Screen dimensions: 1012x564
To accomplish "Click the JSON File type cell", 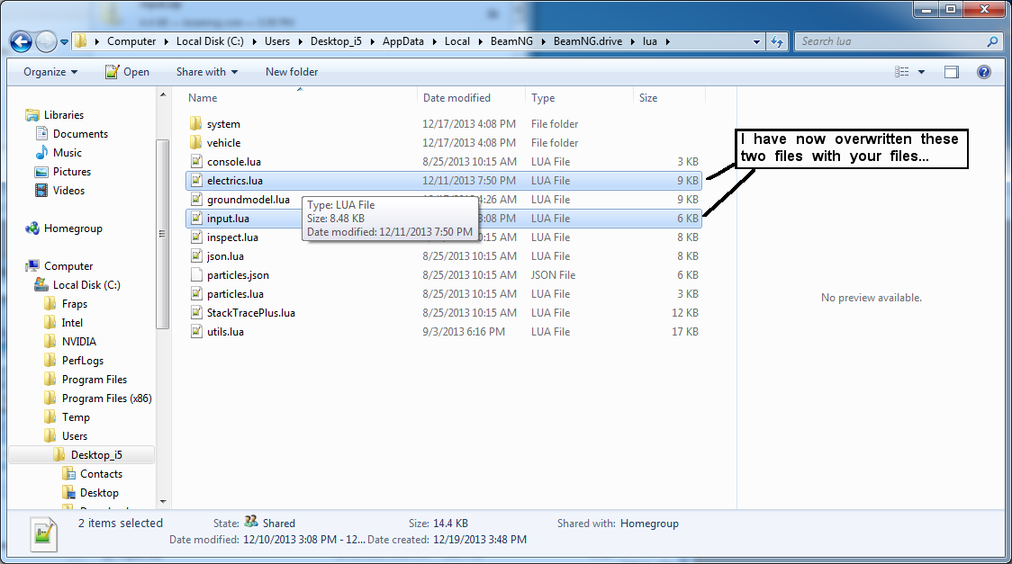I will point(553,275).
